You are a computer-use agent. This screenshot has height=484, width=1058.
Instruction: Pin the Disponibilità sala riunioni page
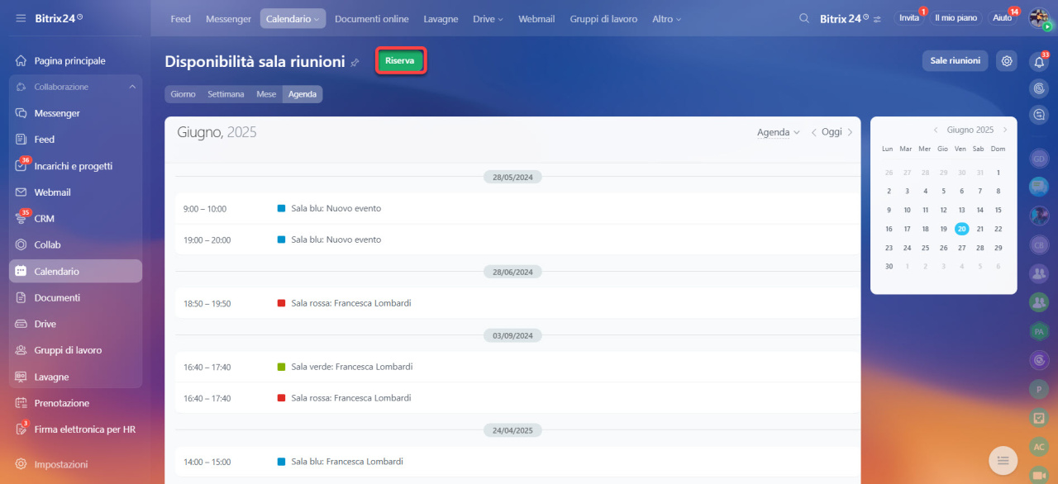[355, 62]
